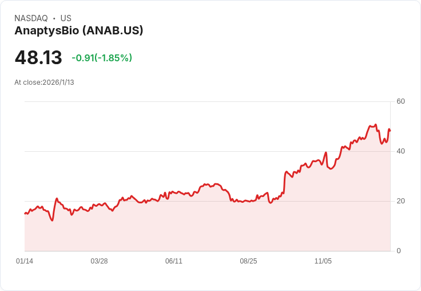This screenshot has height=291, width=421.
Task: Click the 40 value on the price axis
Action: [x=400, y=151]
